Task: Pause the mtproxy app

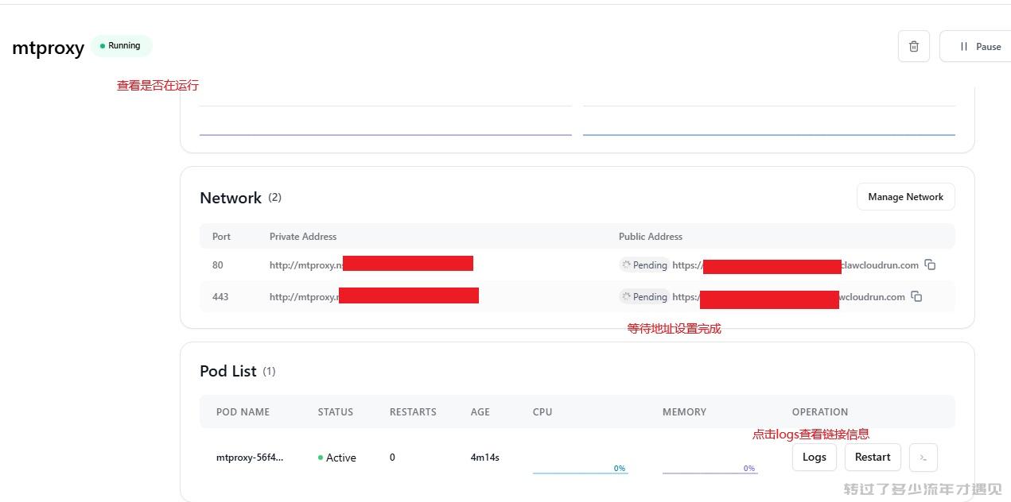Action: [x=979, y=46]
